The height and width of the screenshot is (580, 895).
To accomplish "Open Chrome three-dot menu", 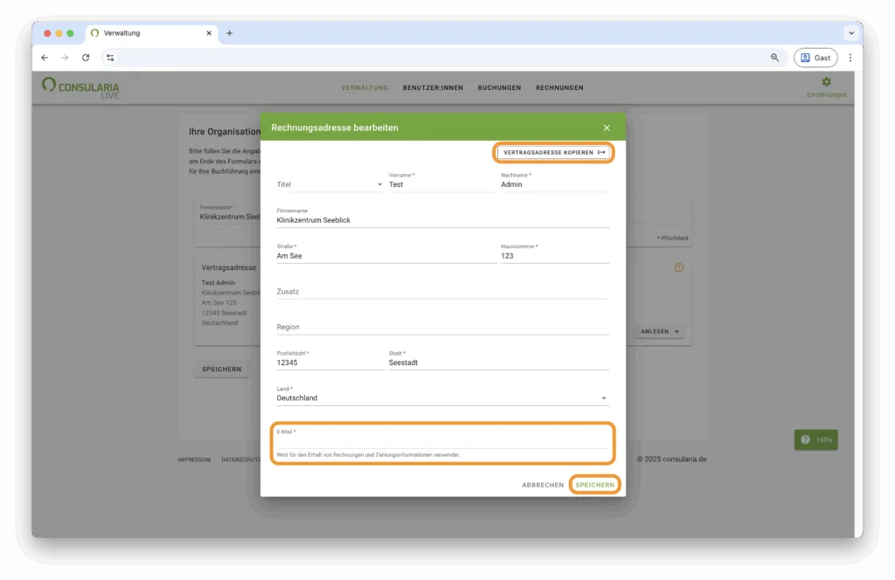I will [850, 58].
